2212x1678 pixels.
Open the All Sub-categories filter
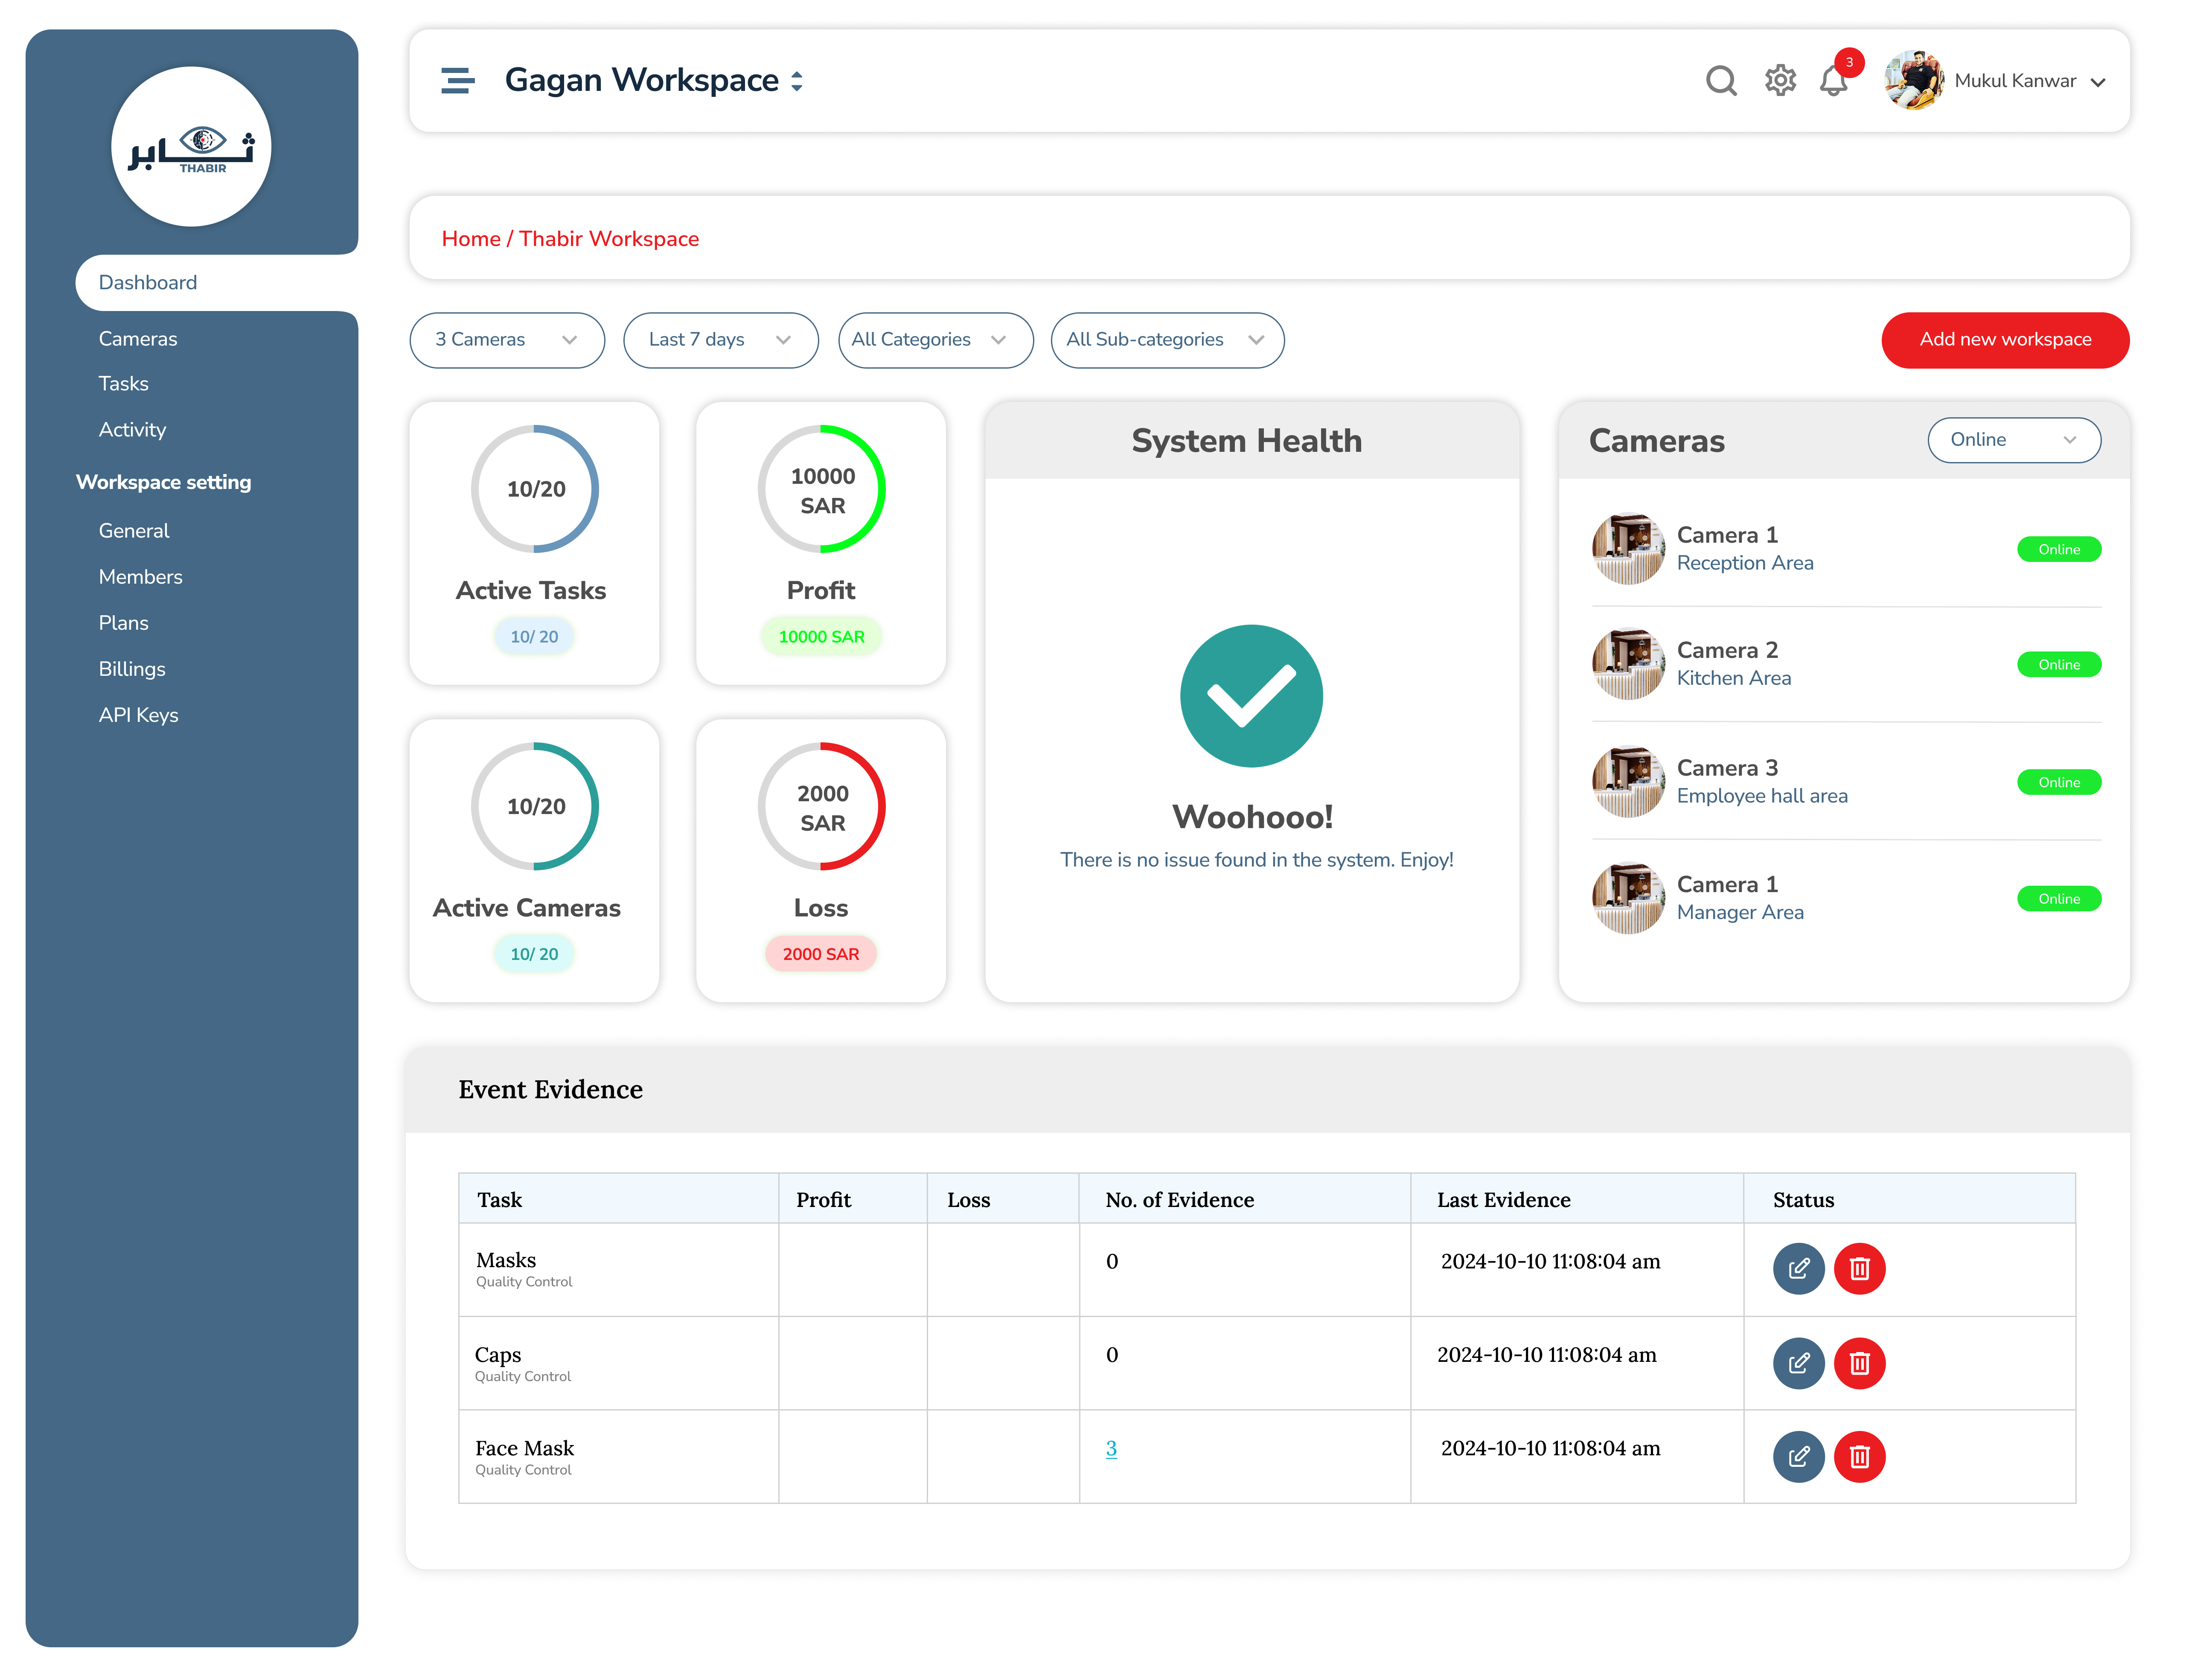(x=1166, y=340)
